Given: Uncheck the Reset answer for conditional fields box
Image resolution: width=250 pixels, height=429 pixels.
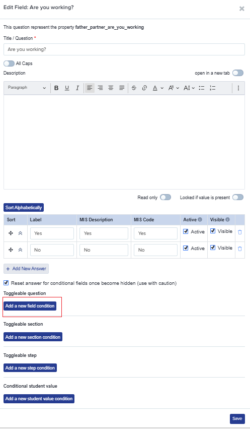Looking at the screenshot, I should click(x=6, y=283).
